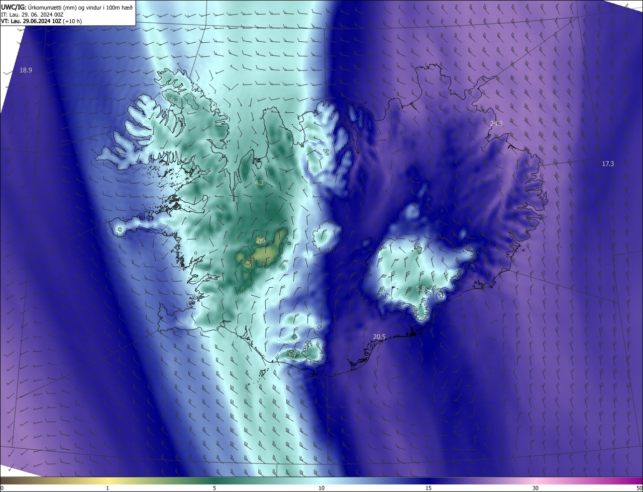Screen dimensions: 643x492
Task: Click the 17.3 value label on the map
Action: 608,163
